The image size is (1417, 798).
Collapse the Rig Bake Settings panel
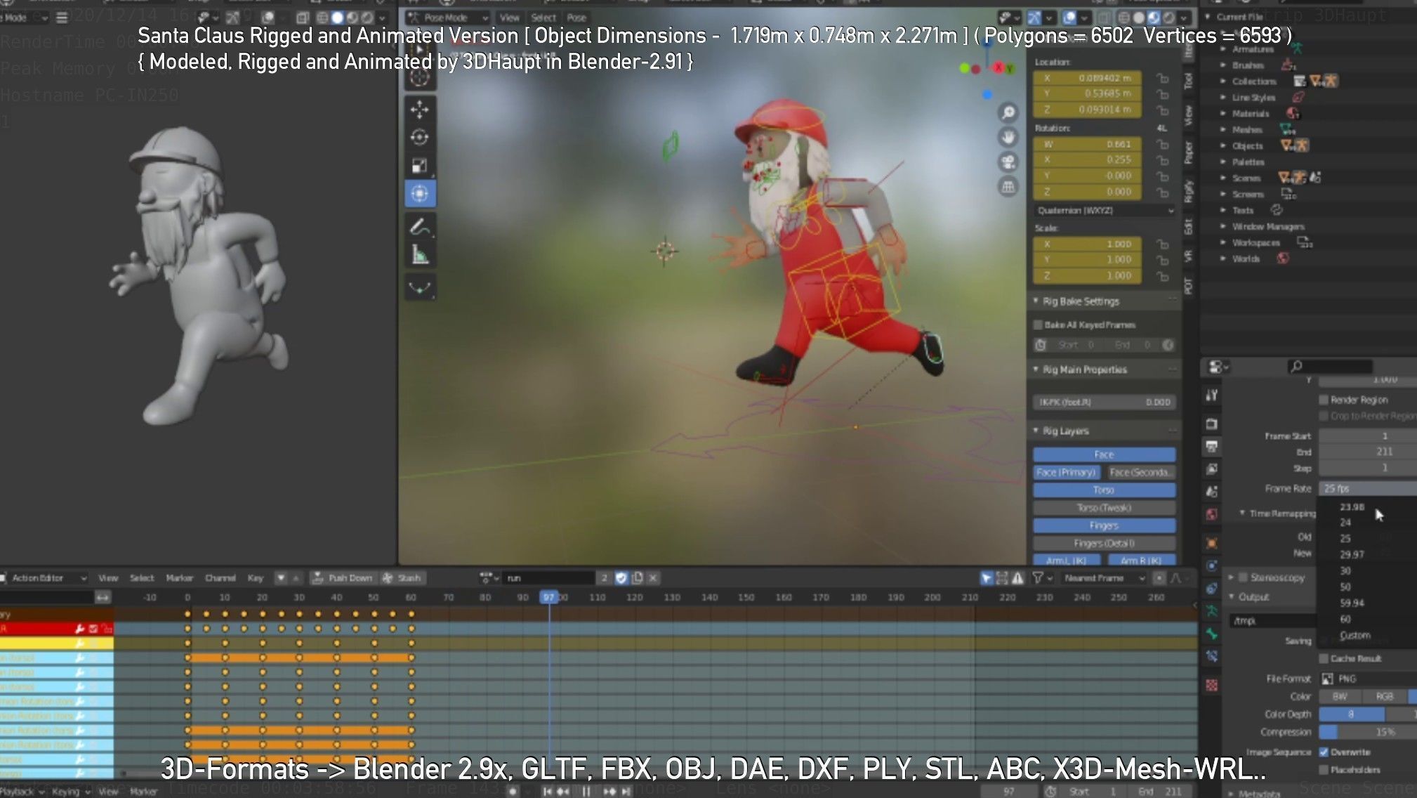pyautogui.click(x=1036, y=301)
